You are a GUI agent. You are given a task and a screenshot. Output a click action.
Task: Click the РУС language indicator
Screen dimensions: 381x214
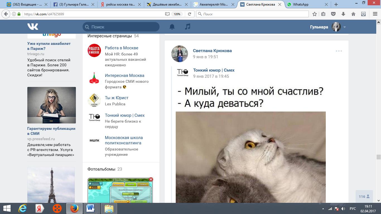(x=353, y=209)
